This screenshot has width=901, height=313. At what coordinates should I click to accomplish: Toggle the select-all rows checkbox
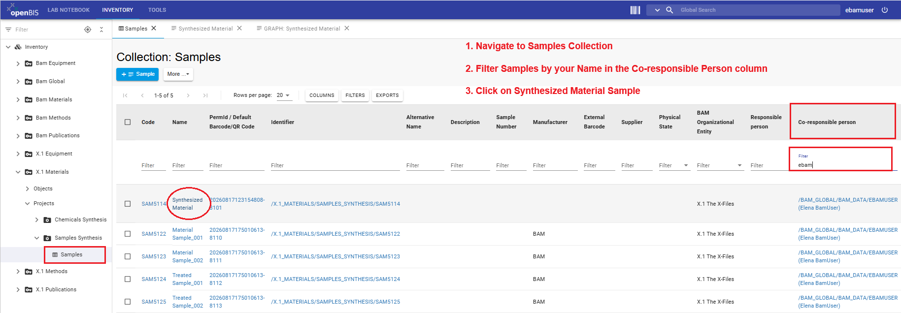tap(128, 122)
